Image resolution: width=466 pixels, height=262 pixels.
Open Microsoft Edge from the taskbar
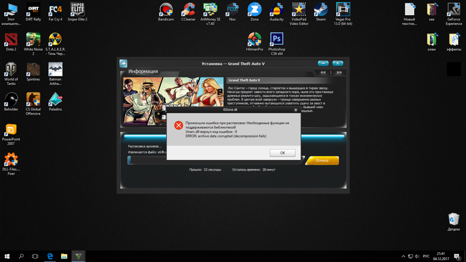click(x=50, y=256)
